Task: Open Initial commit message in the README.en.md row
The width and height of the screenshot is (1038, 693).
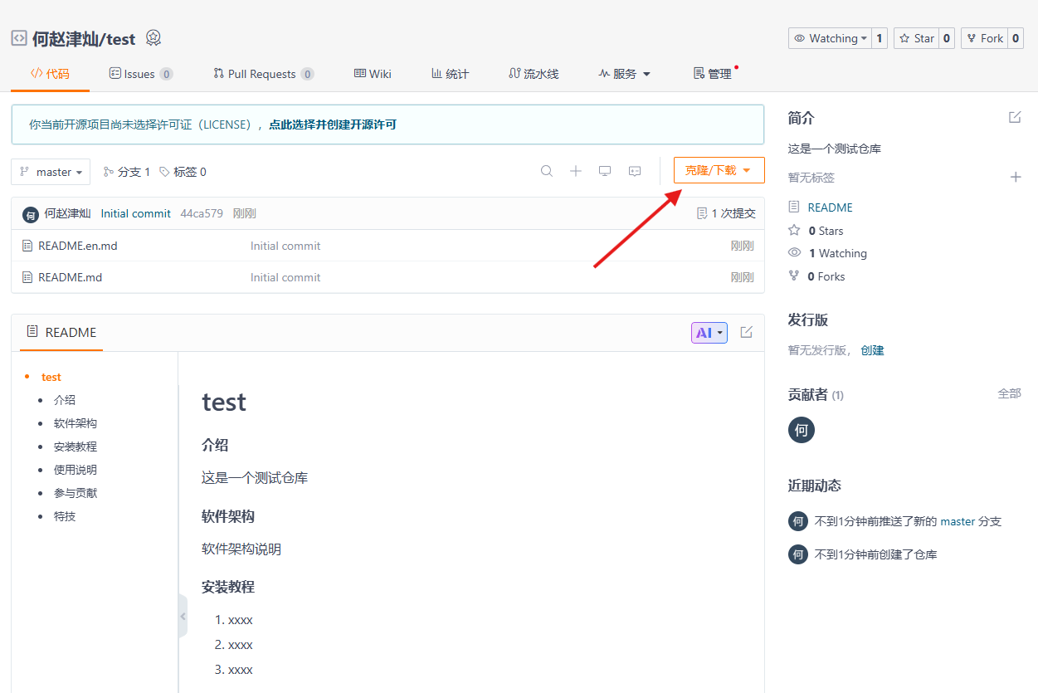Action: (x=285, y=246)
